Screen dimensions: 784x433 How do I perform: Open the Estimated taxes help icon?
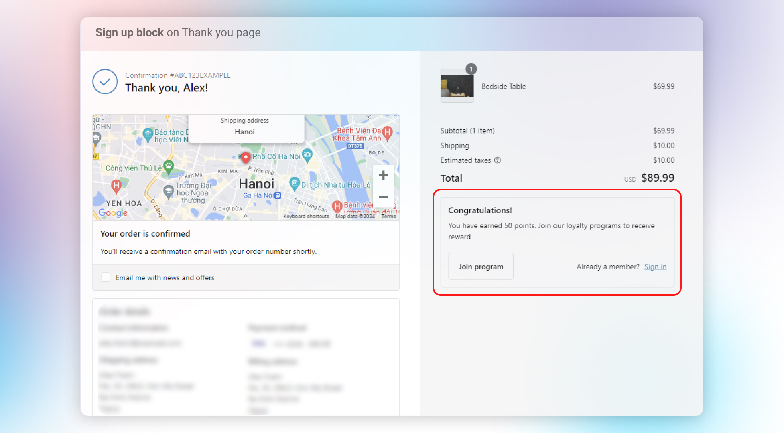click(498, 160)
